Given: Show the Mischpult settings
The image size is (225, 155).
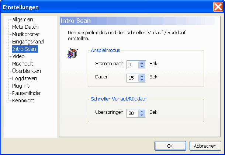Looking at the screenshot, I should click(x=22, y=64).
